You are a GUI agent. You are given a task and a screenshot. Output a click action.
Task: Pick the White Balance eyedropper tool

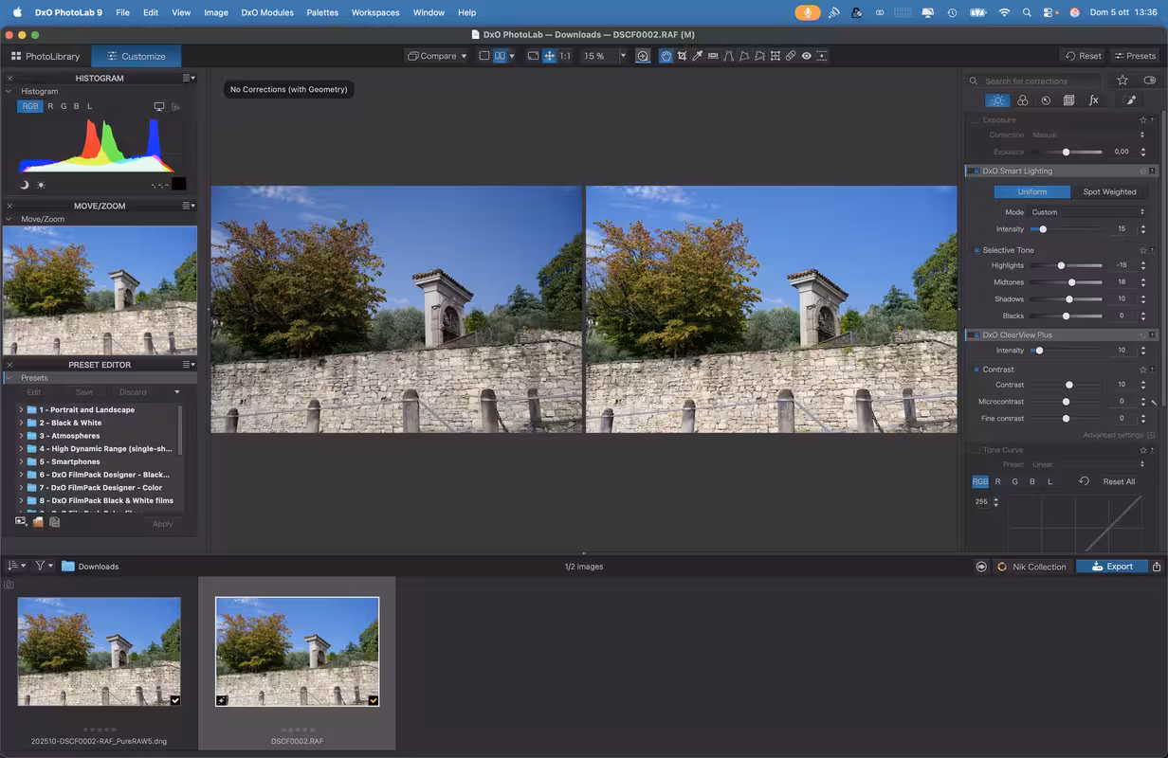click(697, 56)
